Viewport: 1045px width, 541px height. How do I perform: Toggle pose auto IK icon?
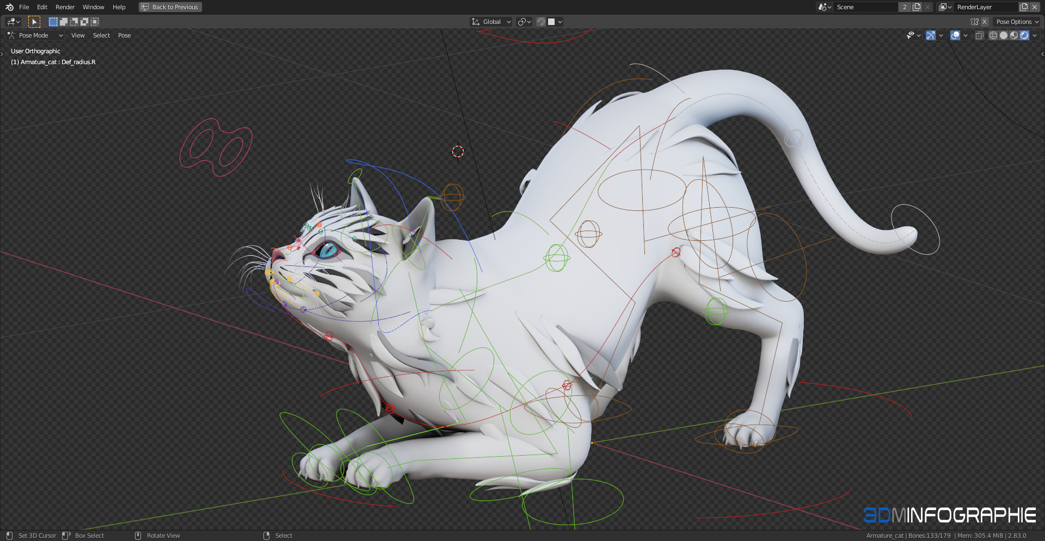[x=974, y=22]
